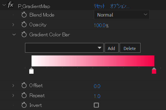Viewport: 166px width, 110px height.
Task: Enable the Opacity keyframe stopwatch
Action: (24, 25)
